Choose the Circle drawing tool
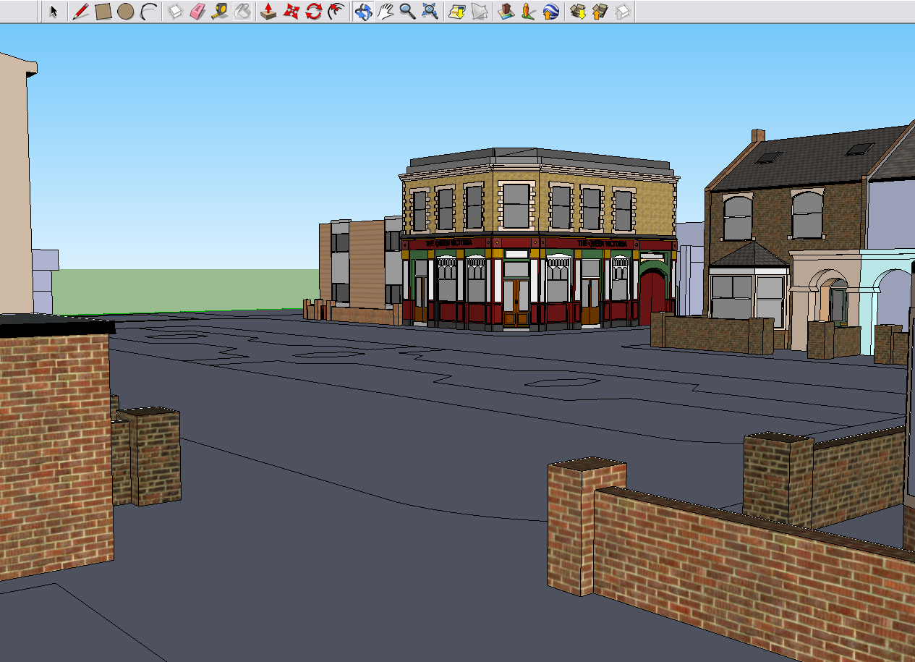Viewport: 915px width, 662px height. coord(125,12)
